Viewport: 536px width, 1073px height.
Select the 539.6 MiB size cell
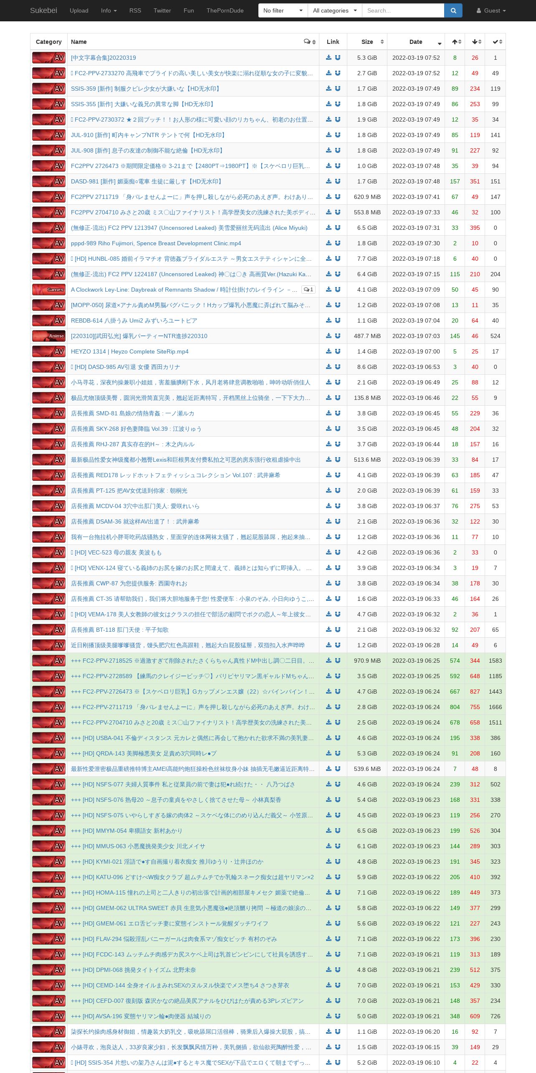pos(367,769)
